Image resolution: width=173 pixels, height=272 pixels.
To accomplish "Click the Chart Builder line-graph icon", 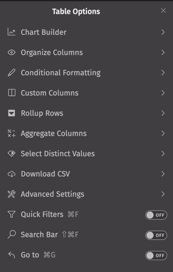I will pyautogui.click(x=11, y=32).
